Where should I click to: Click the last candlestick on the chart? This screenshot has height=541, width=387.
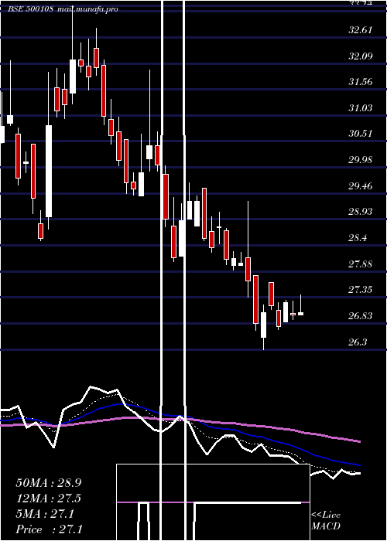pyautogui.click(x=300, y=313)
